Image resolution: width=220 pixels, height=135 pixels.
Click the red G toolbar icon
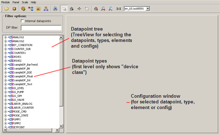point(96,9)
